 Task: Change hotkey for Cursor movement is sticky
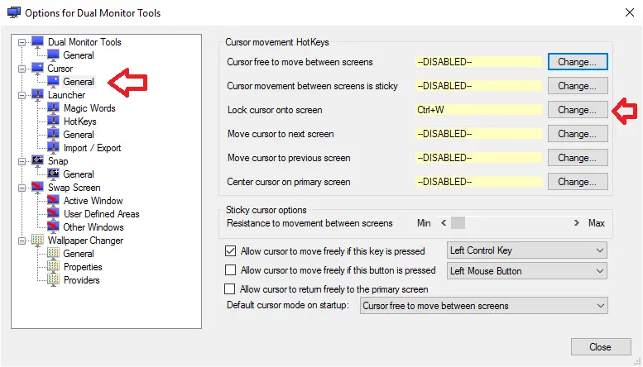click(x=578, y=86)
